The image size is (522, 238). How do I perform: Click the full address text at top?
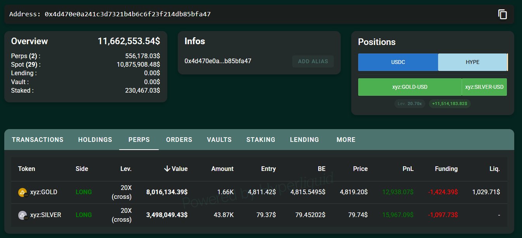pos(128,14)
